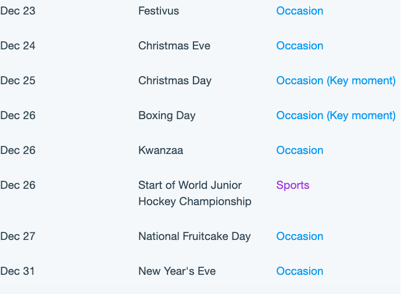Open the Occasion link for New Year's Eve

point(300,271)
